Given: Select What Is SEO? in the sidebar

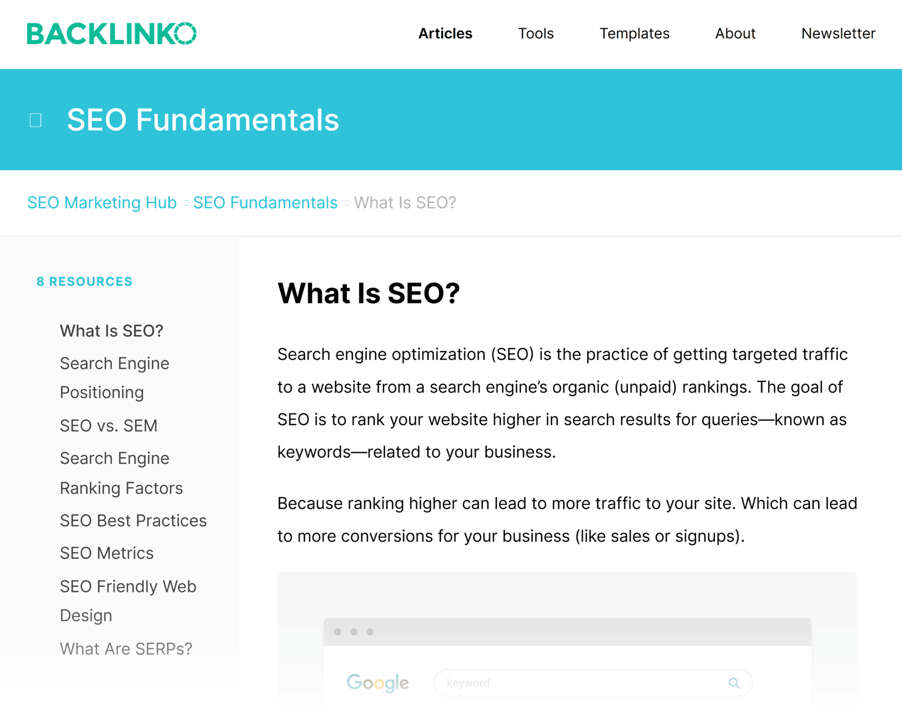Looking at the screenshot, I should point(111,330).
